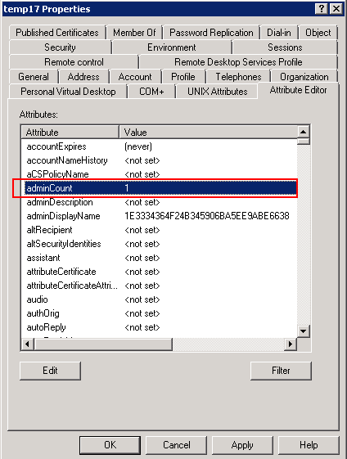Open the Object tab
This screenshot has height=459, width=347.
[x=318, y=33]
